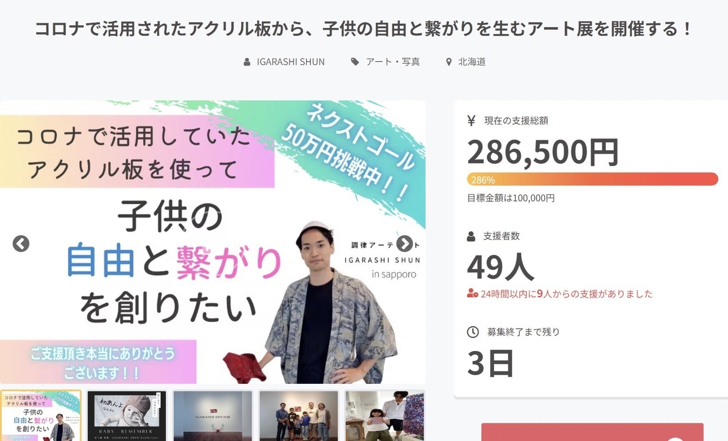Click the red support button at bottom right
Viewport: 728px width, 441px height.
tap(592, 432)
